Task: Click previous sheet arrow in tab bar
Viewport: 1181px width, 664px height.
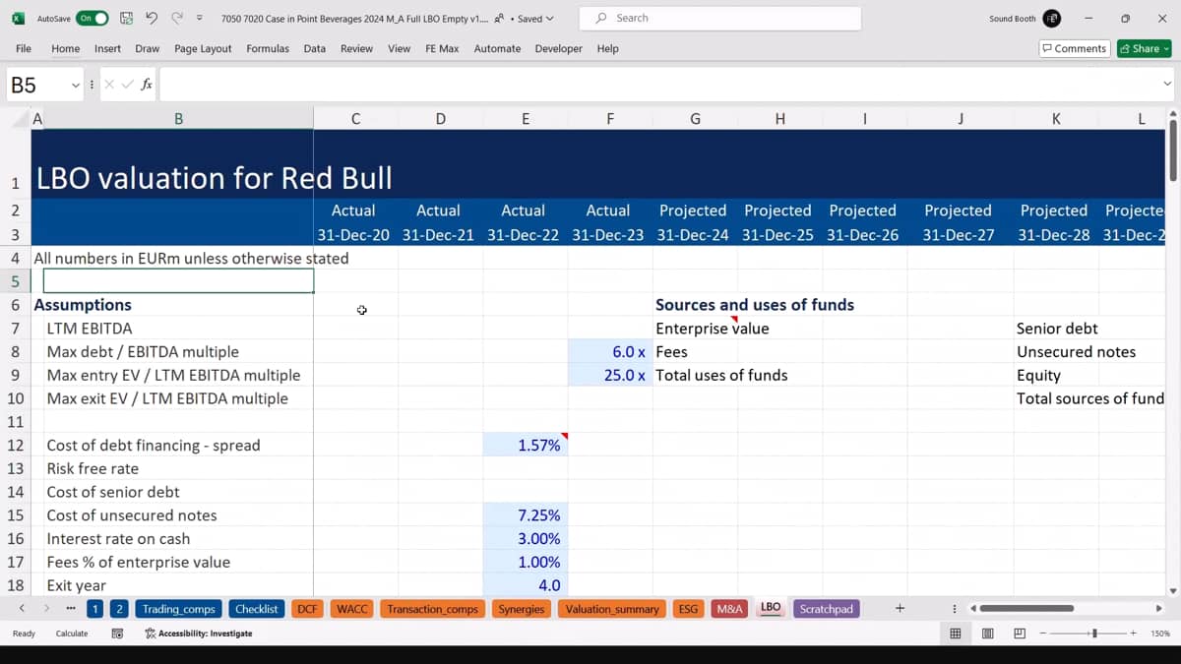Action: tap(22, 609)
